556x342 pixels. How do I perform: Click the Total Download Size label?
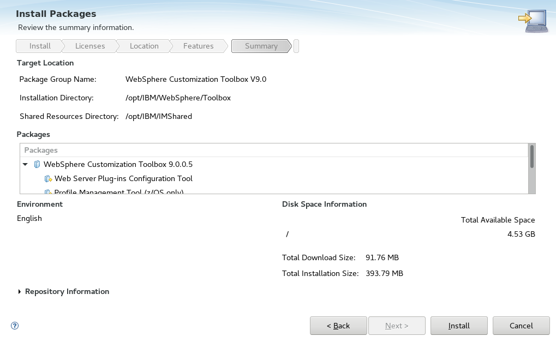click(x=319, y=257)
